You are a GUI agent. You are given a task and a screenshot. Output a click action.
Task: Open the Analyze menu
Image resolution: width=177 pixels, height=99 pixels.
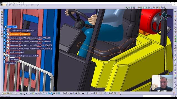coord(28,5)
